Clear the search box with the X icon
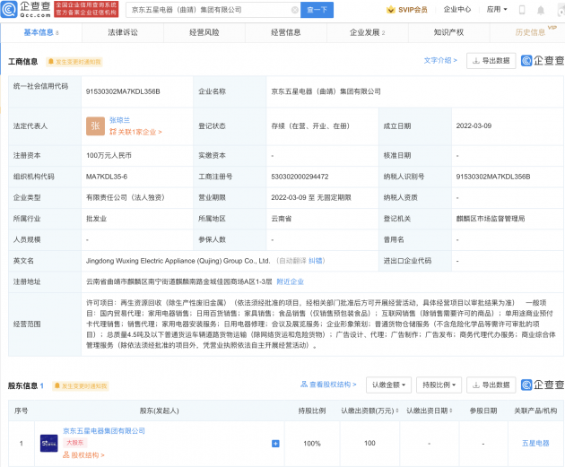 pos(295,10)
